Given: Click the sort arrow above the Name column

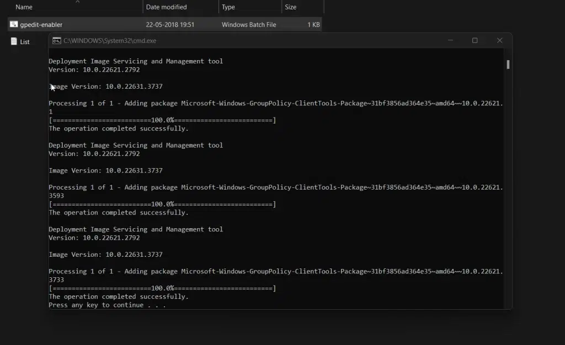Looking at the screenshot, I should point(77,2).
